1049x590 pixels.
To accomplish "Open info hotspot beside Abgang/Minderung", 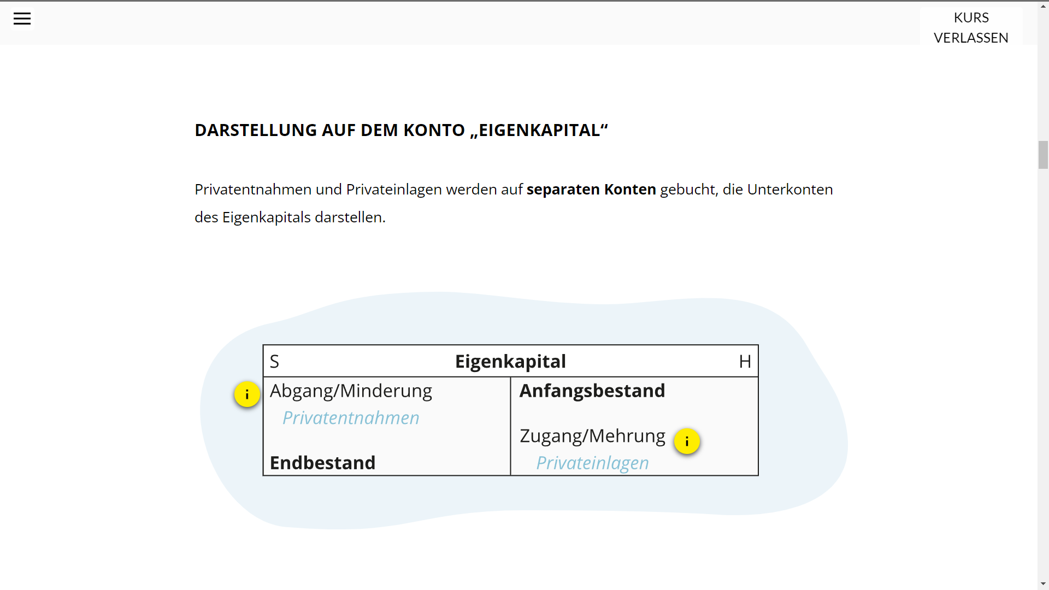I will [247, 394].
